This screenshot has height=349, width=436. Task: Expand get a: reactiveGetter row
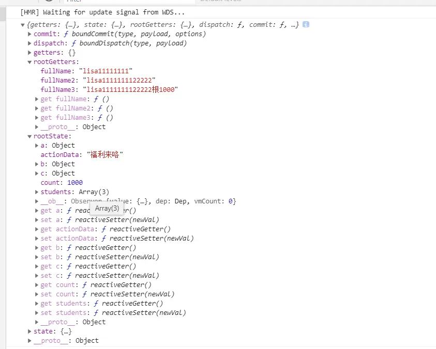(x=36, y=211)
